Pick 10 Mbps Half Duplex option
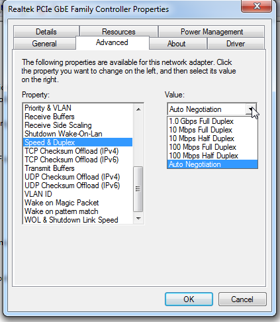 coord(212,138)
